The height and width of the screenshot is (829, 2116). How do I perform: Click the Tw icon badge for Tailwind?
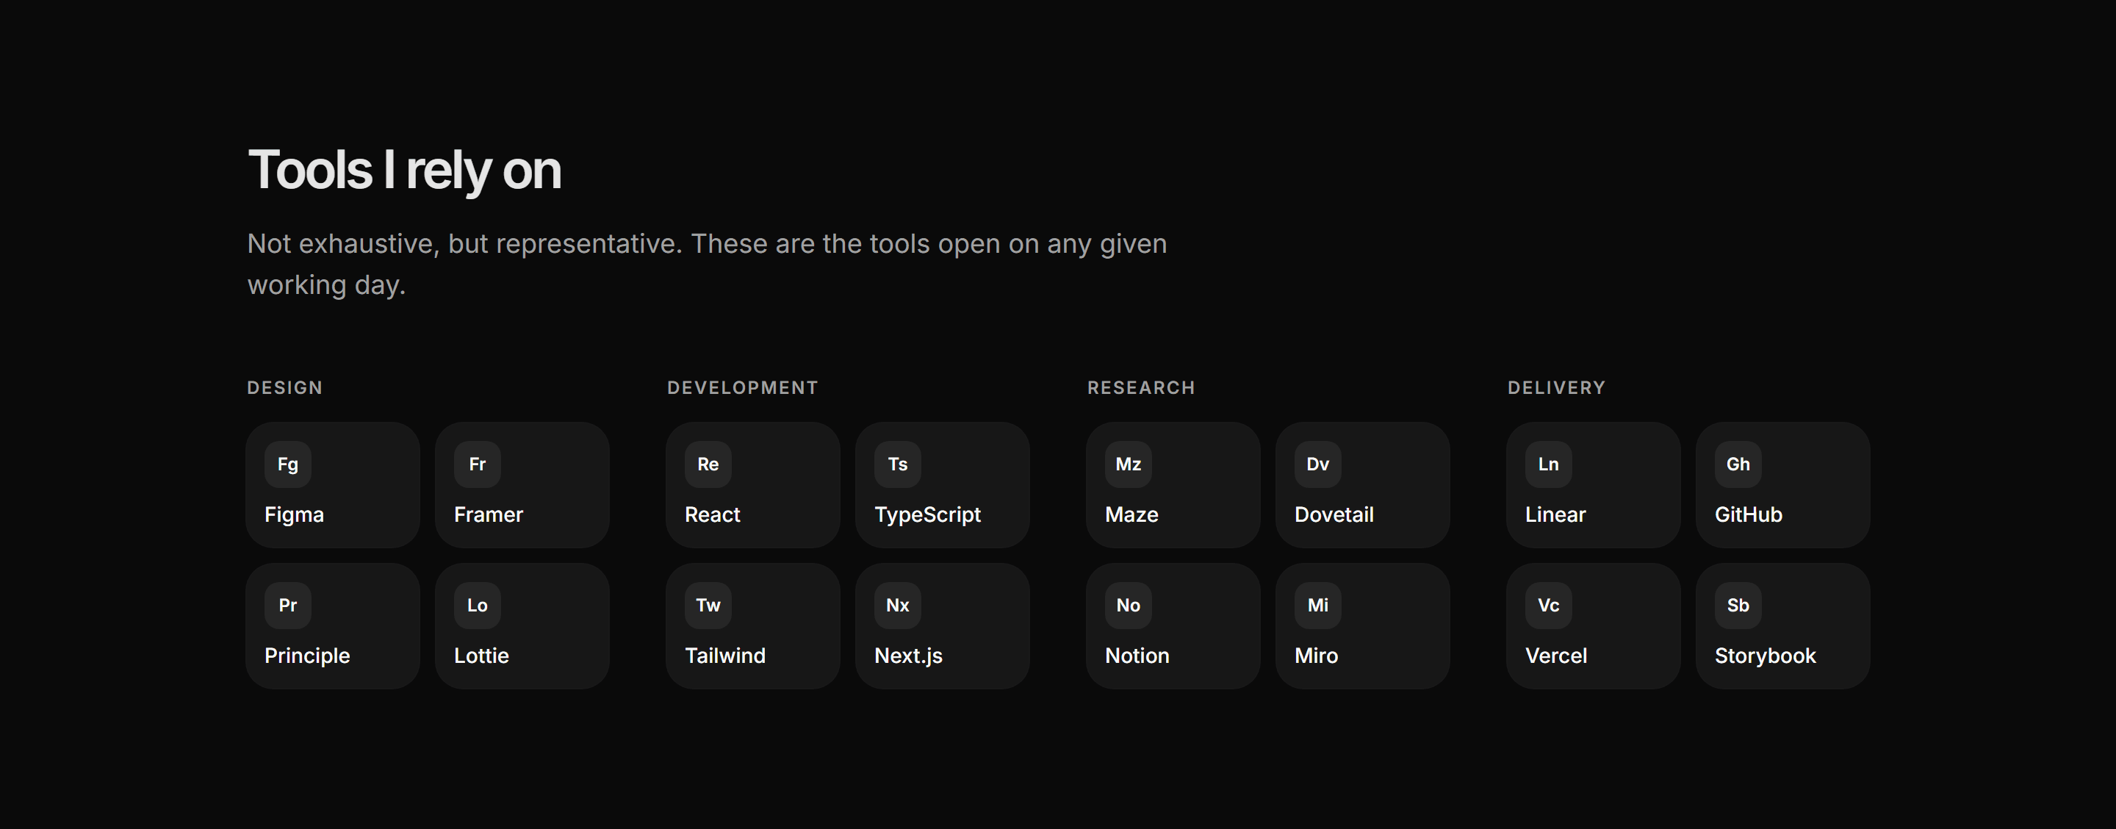[x=708, y=606]
